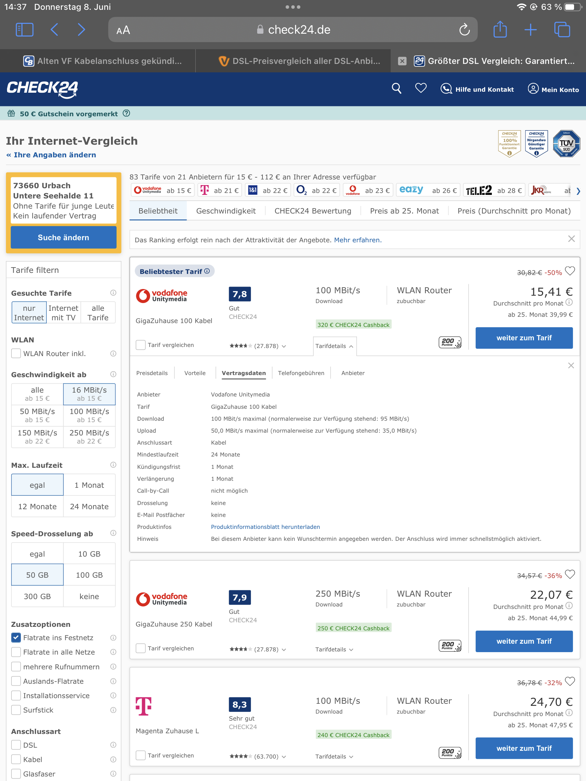The image size is (586, 781).
Task: Check Auslands-Flatrate option
Action: click(16, 681)
